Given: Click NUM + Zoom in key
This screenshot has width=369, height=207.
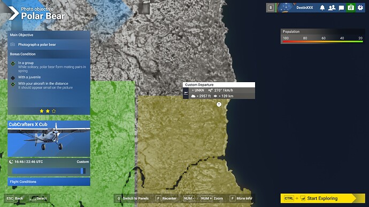Looking at the screenshot, I should click(x=206, y=198).
